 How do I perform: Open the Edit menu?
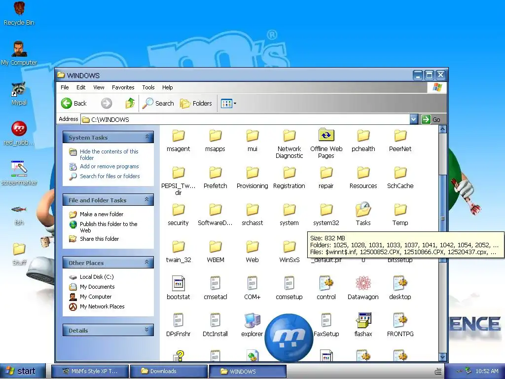[x=81, y=87]
